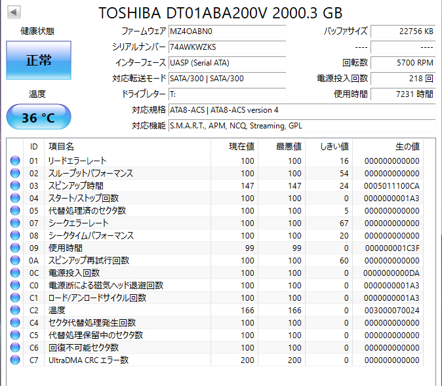Click the transfer mode field SATA/300 | SATA/300
This screenshot has height=386, width=442.
[x=227, y=79]
